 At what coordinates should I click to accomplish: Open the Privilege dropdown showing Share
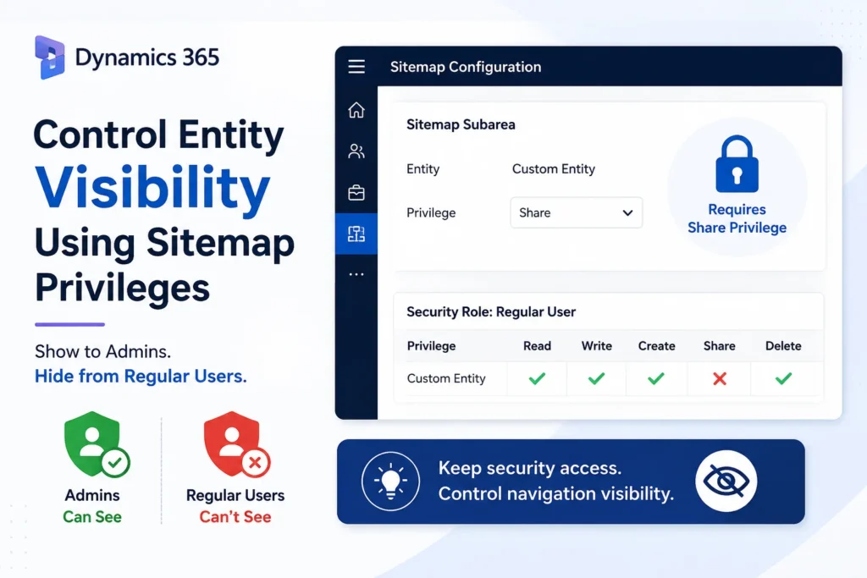tap(576, 212)
